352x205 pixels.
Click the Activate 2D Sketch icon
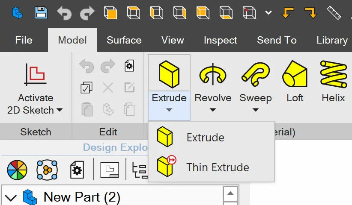click(35, 75)
